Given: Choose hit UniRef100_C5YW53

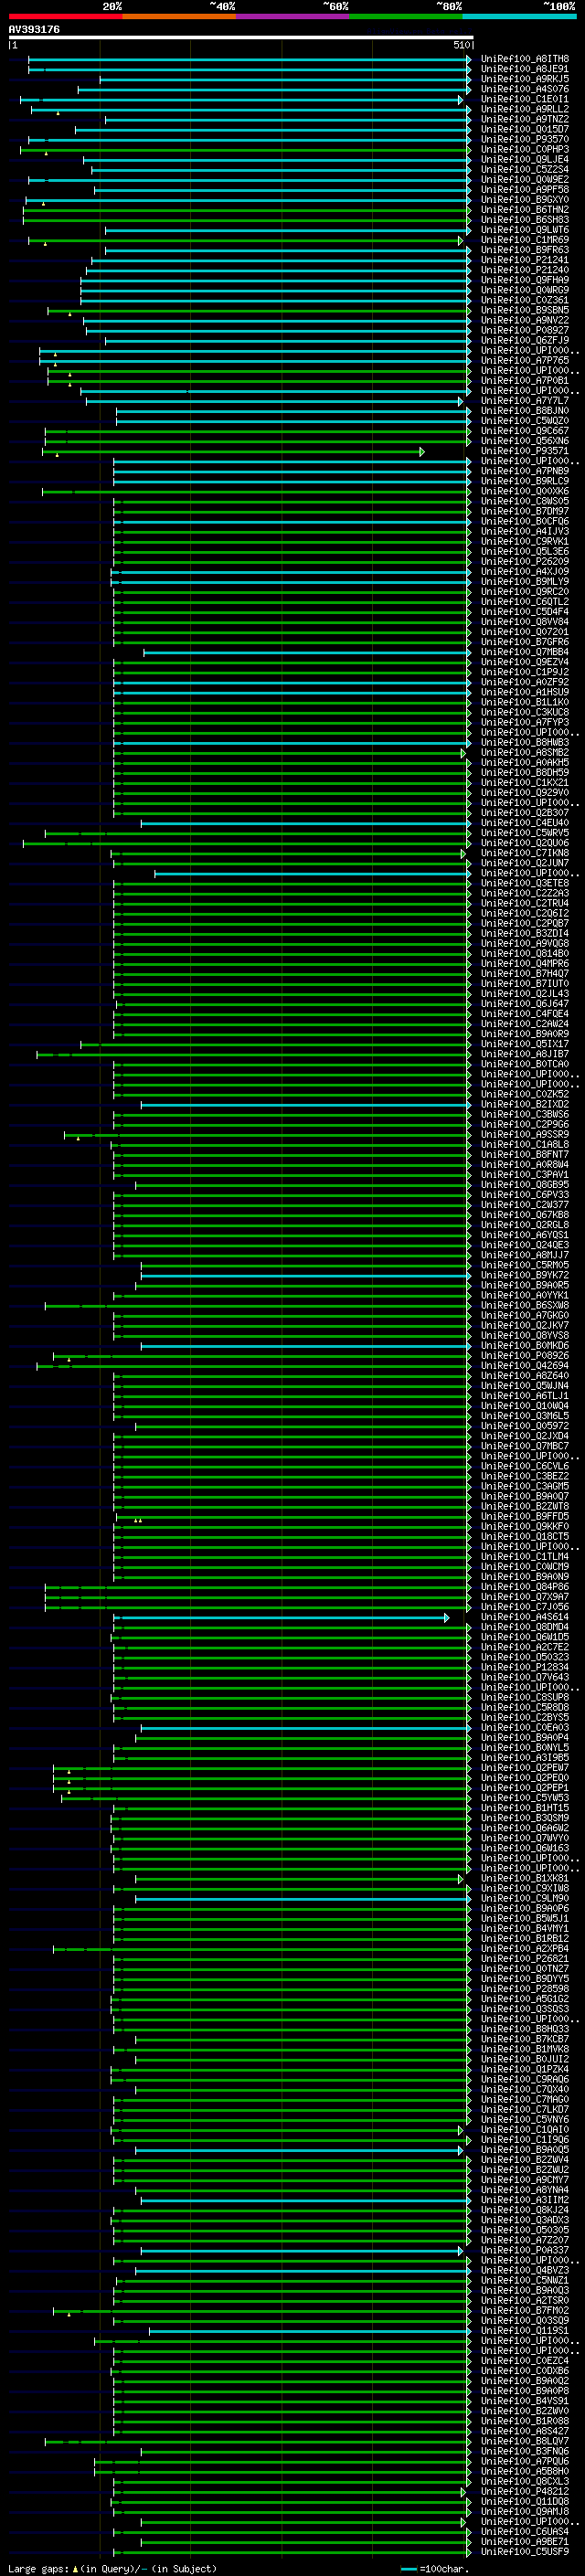Looking at the screenshot, I should click(x=525, y=1798).
